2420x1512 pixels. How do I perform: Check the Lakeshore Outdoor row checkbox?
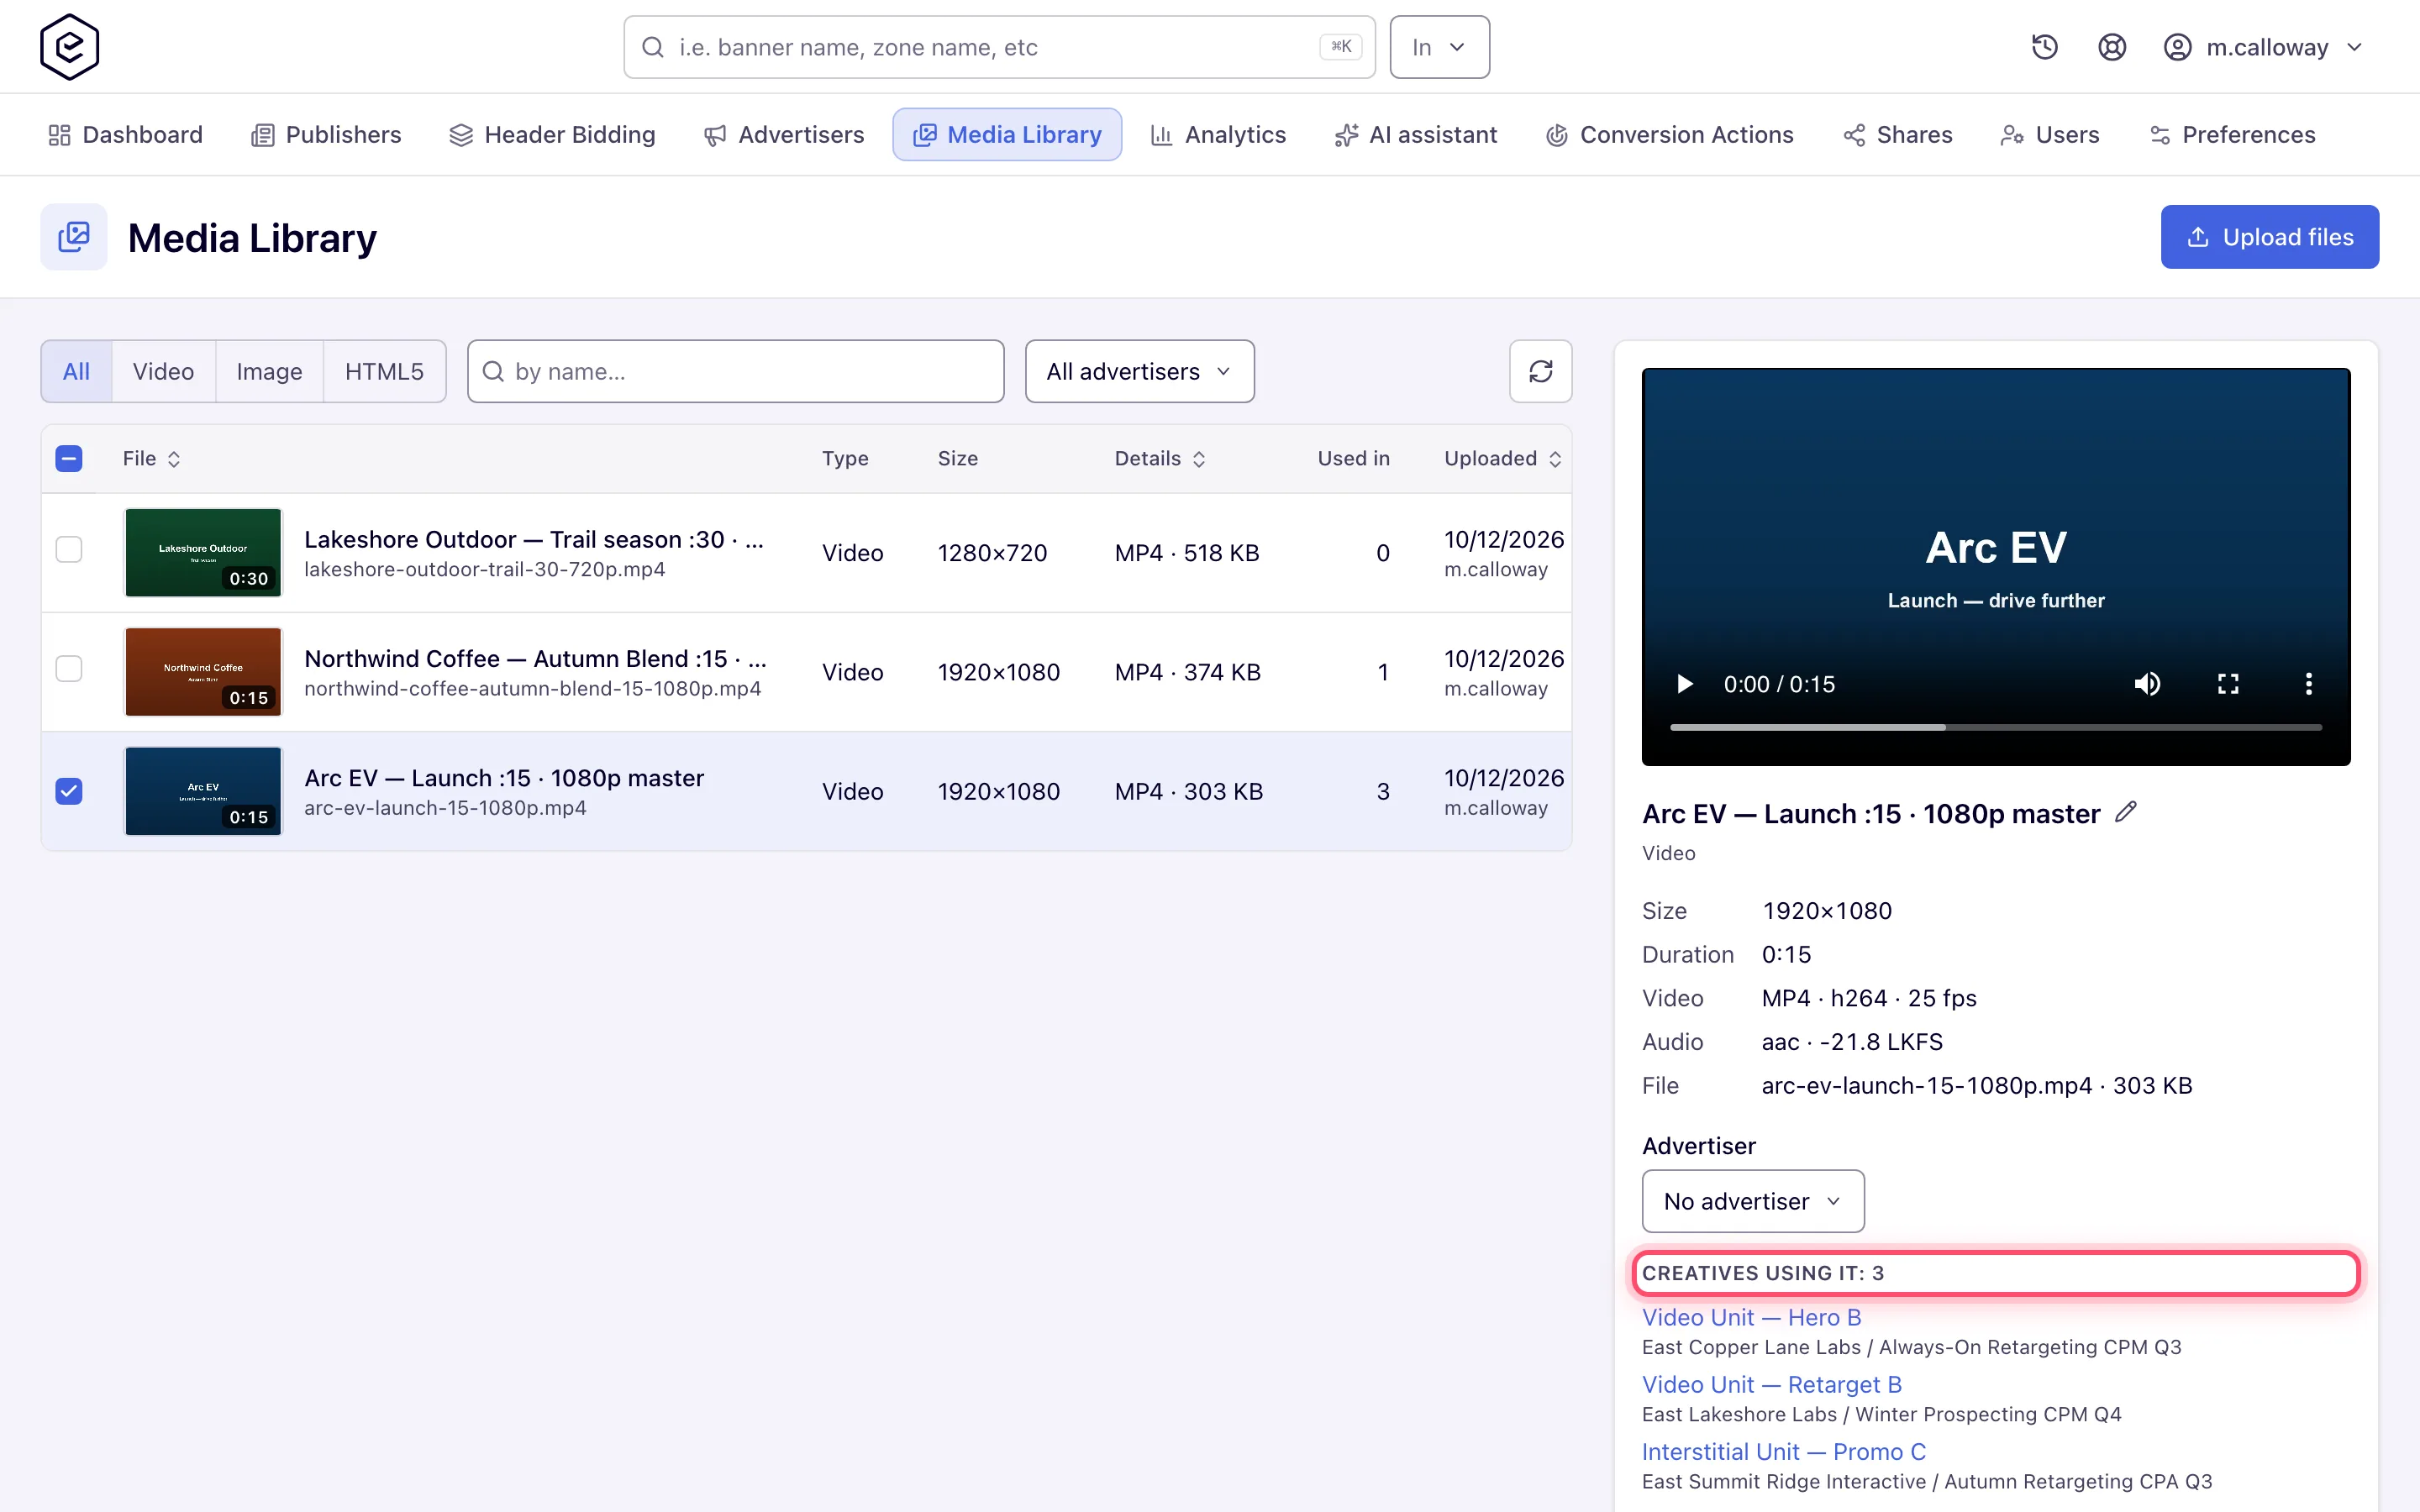pos(69,550)
